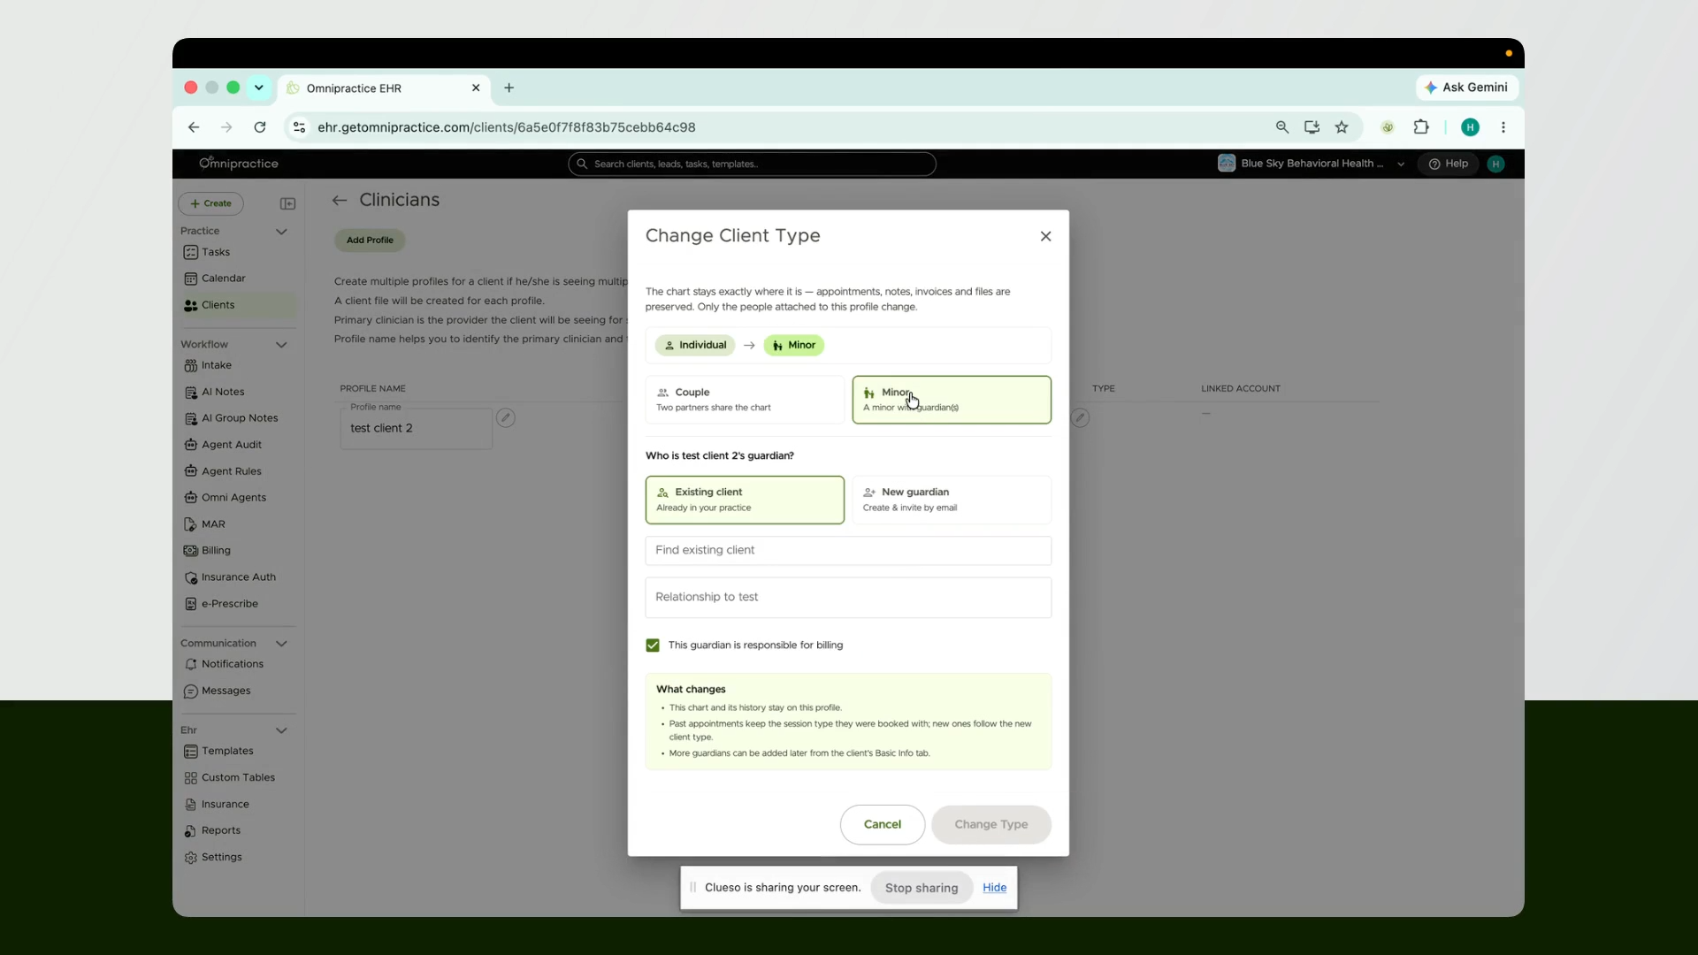Image resolution: width=1698 pixels, height=955 pixels.
Task: Bookmark this page with the star icon
Action: coord(1342,127)
